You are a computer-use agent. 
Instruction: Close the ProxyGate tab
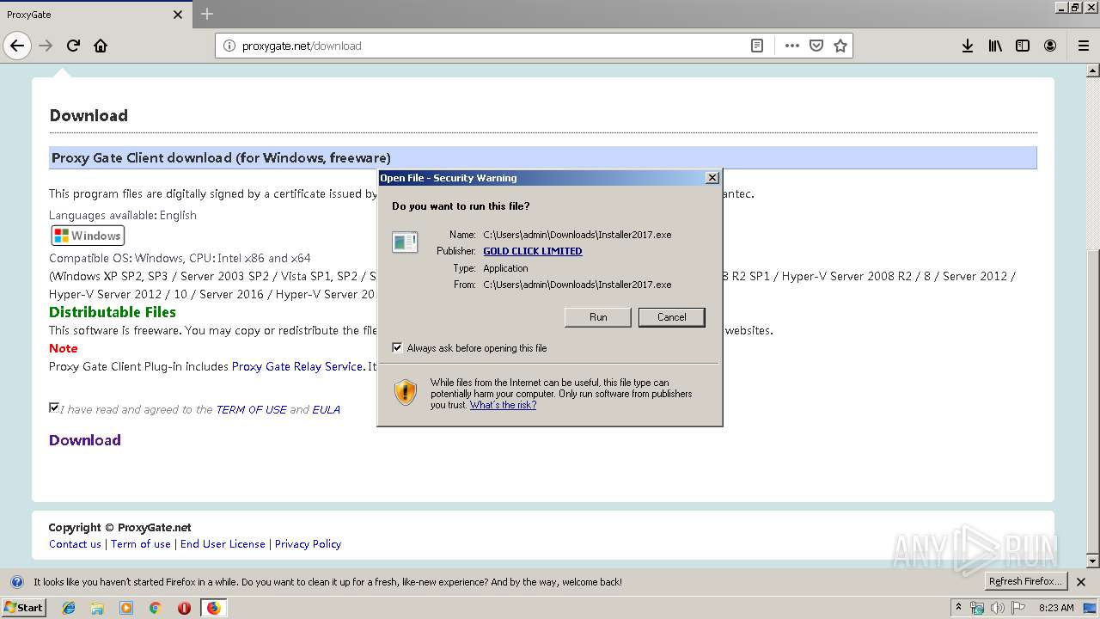coord(178,15)
